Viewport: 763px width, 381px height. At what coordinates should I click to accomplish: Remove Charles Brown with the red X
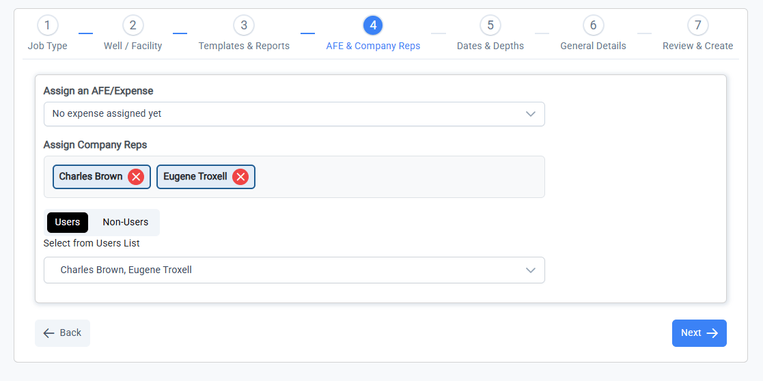point(136,177)
